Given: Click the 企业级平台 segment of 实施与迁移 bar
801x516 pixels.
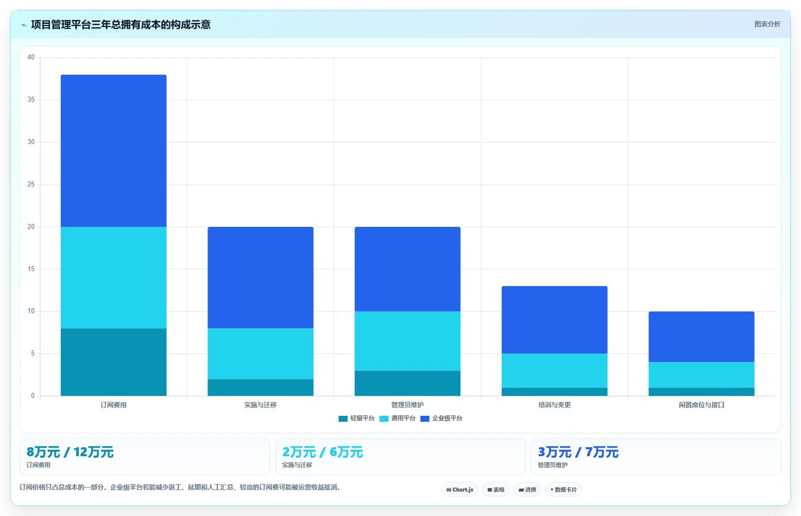Looking at the screenshot, I should click(x=260, y=278).
